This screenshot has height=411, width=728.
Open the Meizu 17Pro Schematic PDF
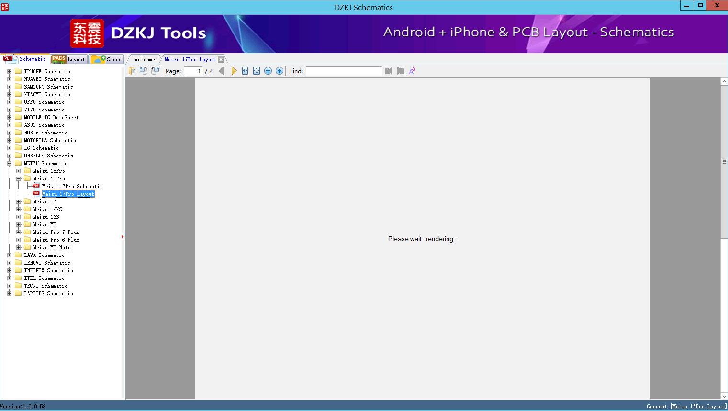[x=72, y=186]
